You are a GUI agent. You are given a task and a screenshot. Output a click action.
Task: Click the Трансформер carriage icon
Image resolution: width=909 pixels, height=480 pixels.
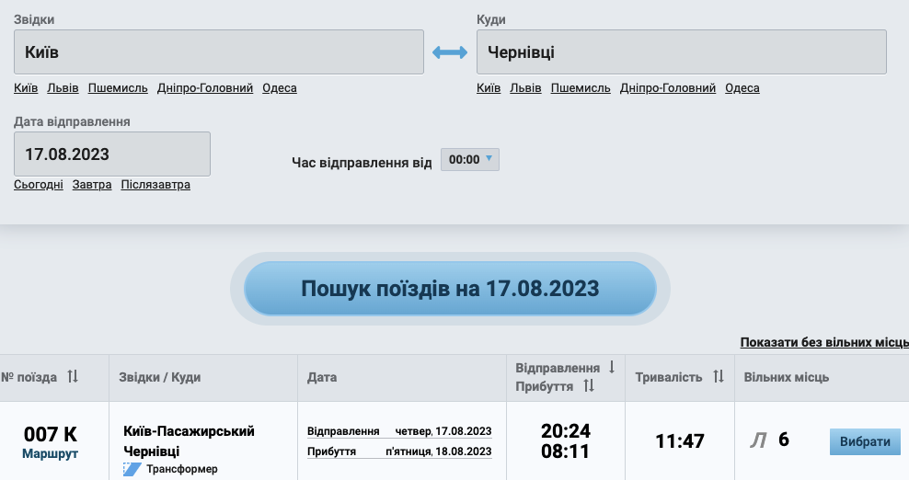click(132, 469)
